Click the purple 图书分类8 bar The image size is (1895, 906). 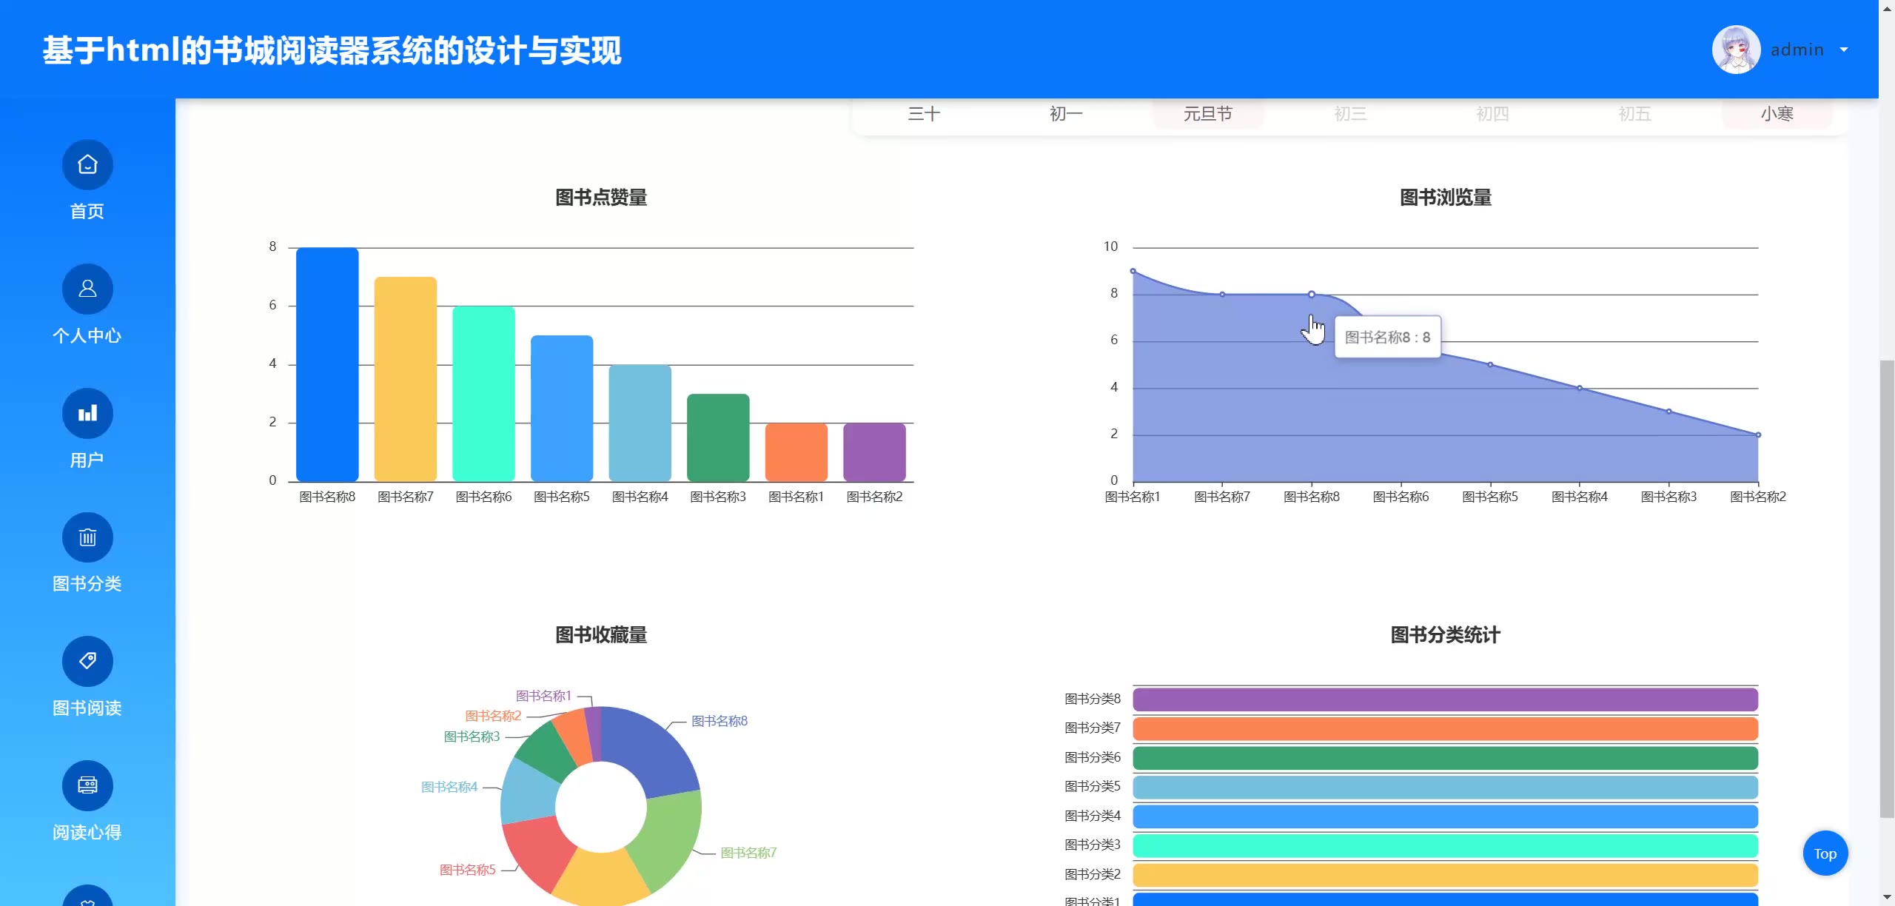(1444, 699)
